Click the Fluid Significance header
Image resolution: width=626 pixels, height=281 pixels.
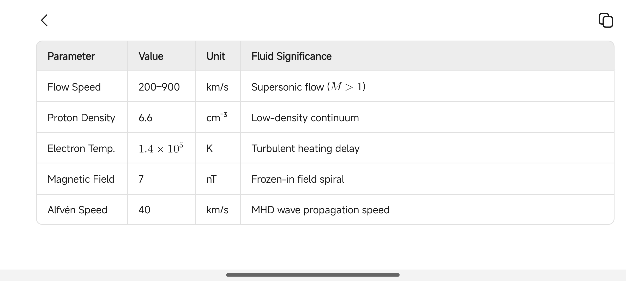point(291,56)
